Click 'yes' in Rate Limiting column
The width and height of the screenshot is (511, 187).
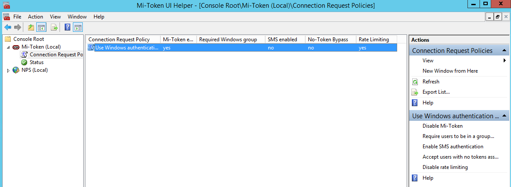click(362, 48)
